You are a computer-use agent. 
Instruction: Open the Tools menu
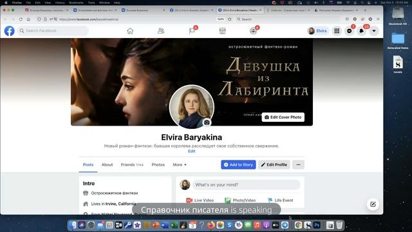coord(91,3)
